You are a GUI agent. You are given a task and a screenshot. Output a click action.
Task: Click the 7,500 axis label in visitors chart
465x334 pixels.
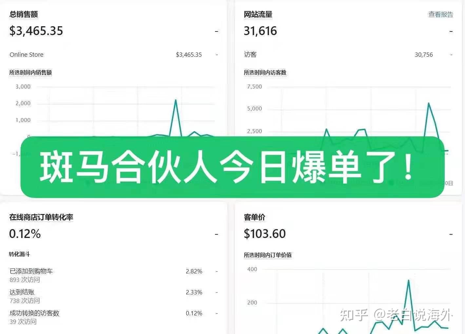(255, 87)
